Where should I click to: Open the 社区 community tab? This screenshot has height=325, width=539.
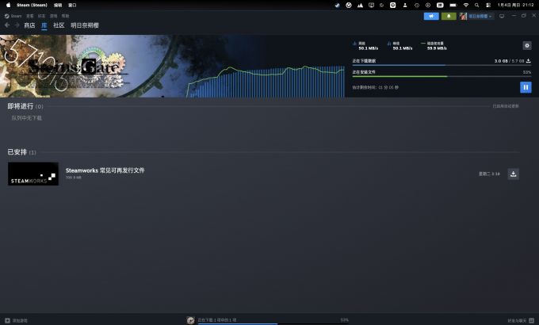coord(59,25)
